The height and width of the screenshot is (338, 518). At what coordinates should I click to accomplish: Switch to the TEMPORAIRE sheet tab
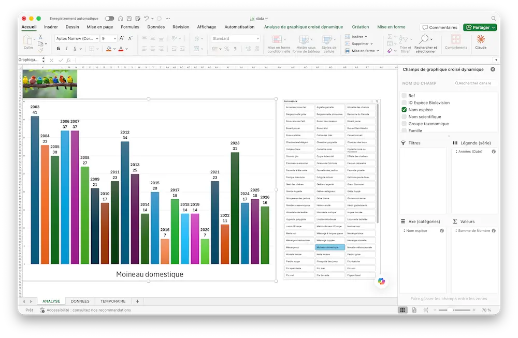point(113,301)
